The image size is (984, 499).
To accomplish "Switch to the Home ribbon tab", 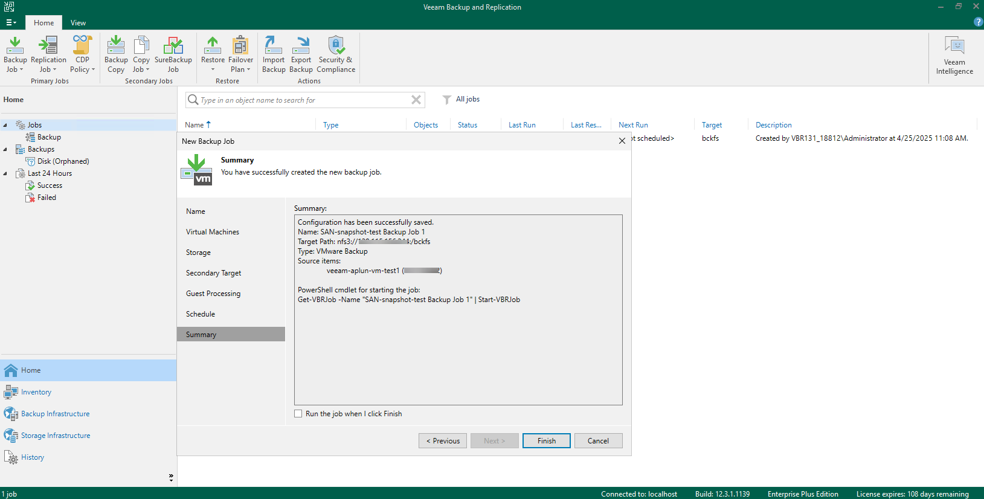I will [x=43, y=23].
